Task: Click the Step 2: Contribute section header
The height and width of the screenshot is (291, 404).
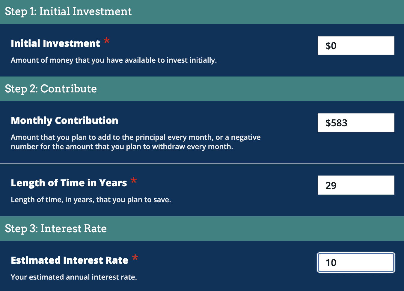Action: [x=51, y=89]
